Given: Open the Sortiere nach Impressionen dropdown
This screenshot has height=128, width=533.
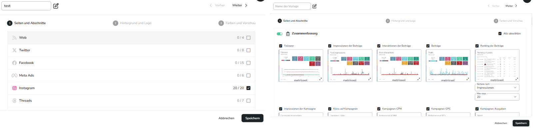Looking at the screenshot, I should coord(497,88).
